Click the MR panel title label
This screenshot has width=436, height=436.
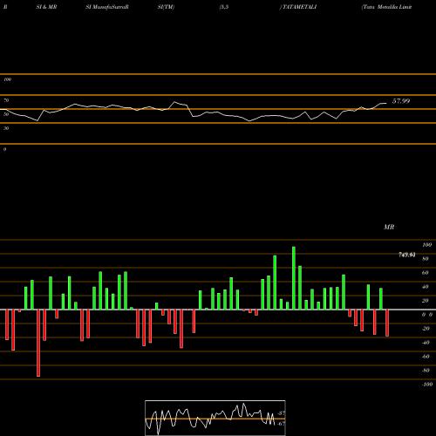(x=389, y=227)
